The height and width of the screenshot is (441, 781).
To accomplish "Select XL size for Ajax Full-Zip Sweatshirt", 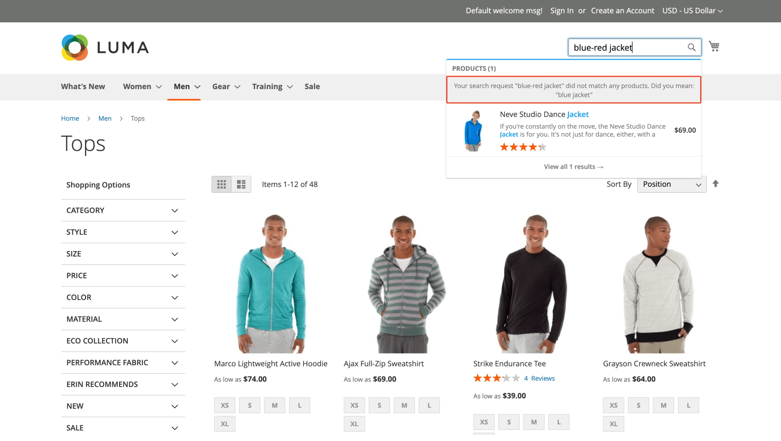I will point(354,423).
